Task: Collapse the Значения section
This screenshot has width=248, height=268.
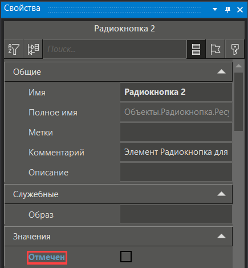Action: point(221,237)
